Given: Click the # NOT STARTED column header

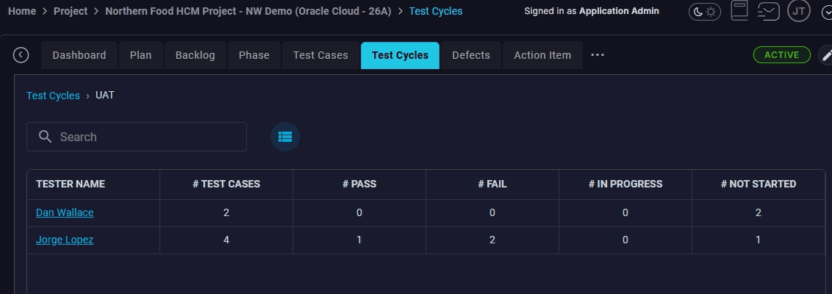Looking at the screenshot, I should (759, 184).
